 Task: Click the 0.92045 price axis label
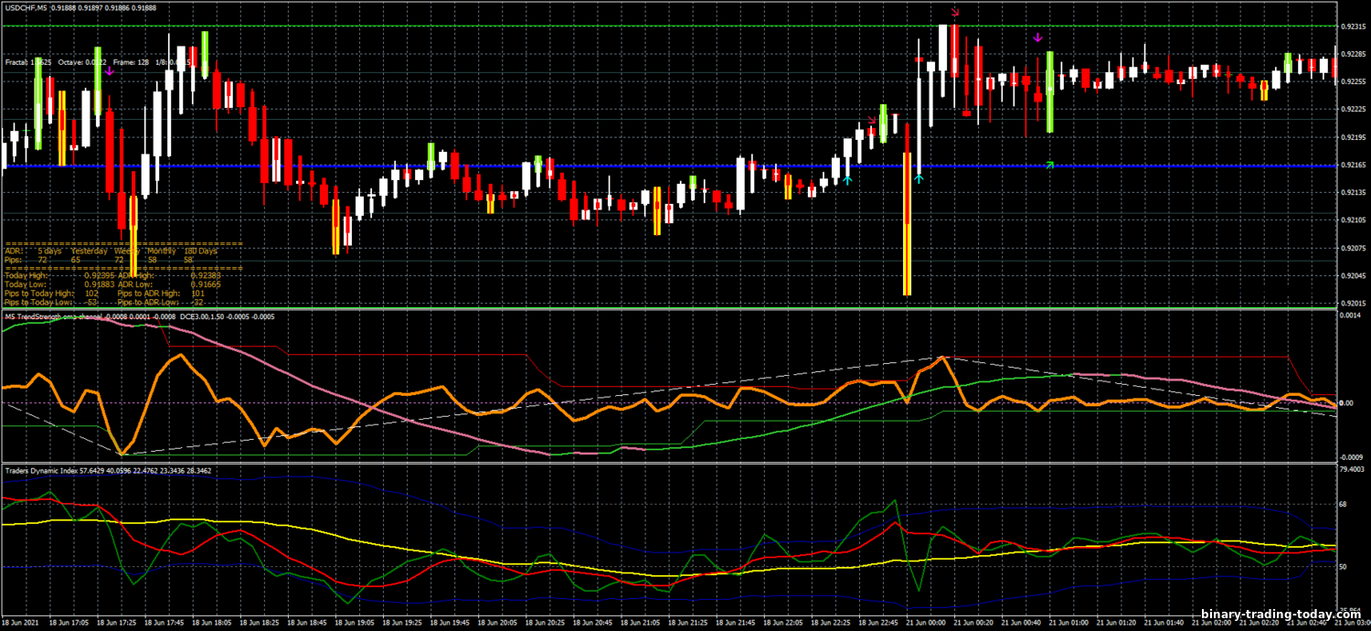point(1353,276)
